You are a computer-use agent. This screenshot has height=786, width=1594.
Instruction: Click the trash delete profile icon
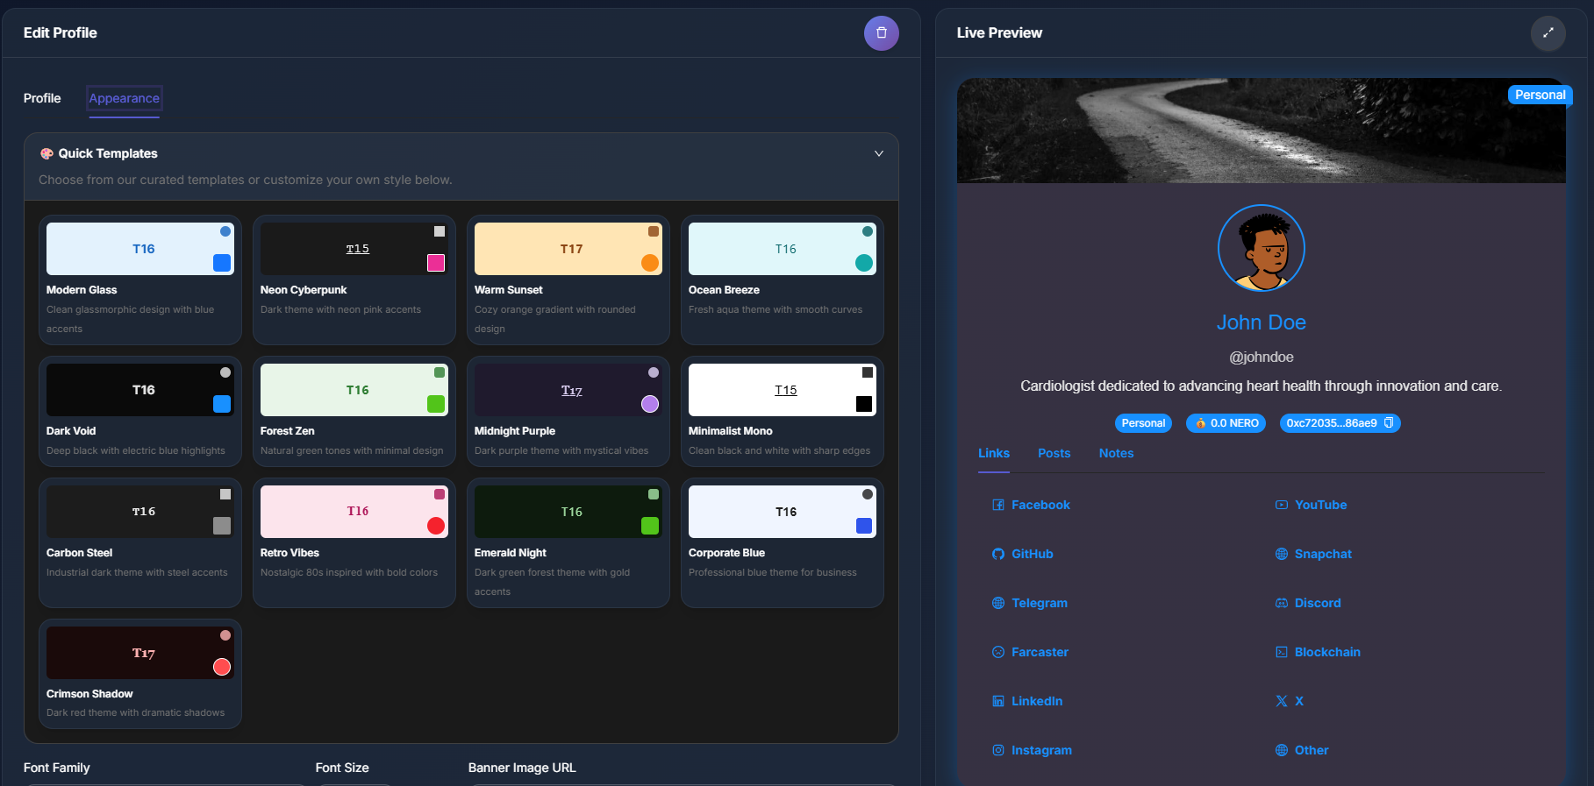tap(881, 33)
